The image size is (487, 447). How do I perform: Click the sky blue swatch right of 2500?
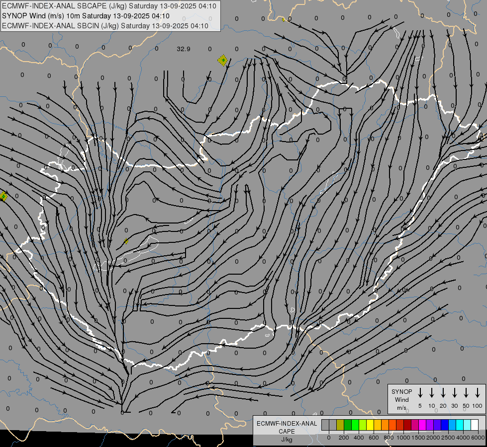[453, 425]
